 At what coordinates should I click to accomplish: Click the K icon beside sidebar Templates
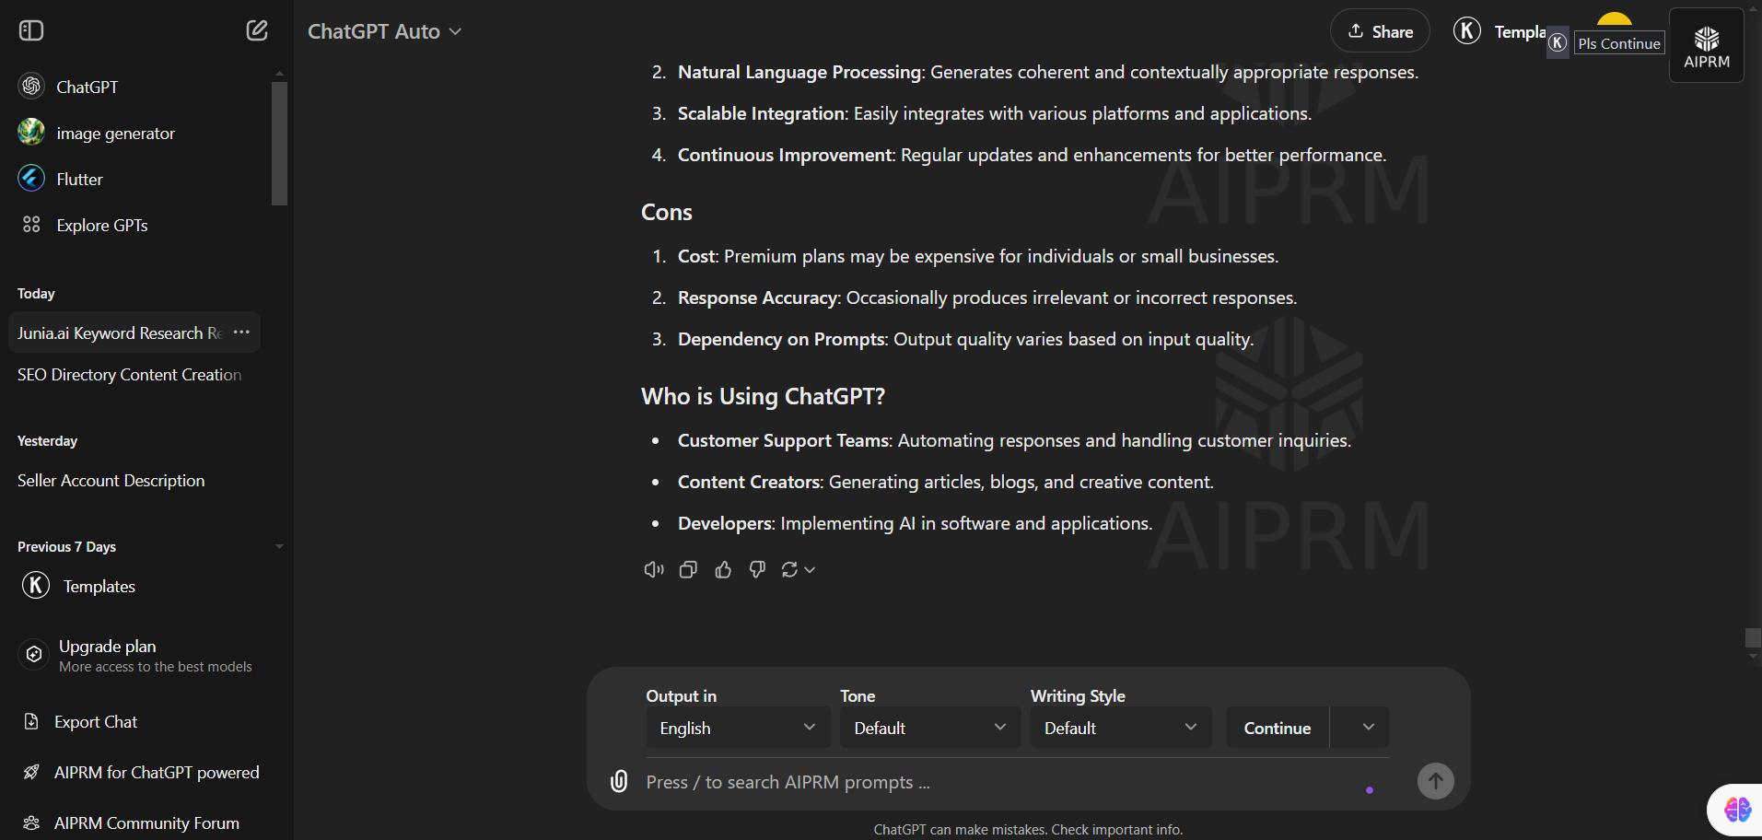pyautogui.click(x=36, y=585)
